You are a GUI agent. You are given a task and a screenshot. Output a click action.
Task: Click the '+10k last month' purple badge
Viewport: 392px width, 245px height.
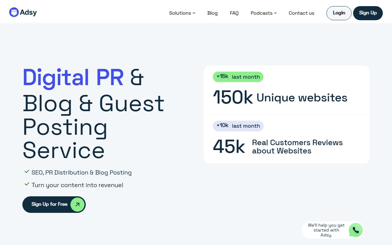click(x=238, y=126)
